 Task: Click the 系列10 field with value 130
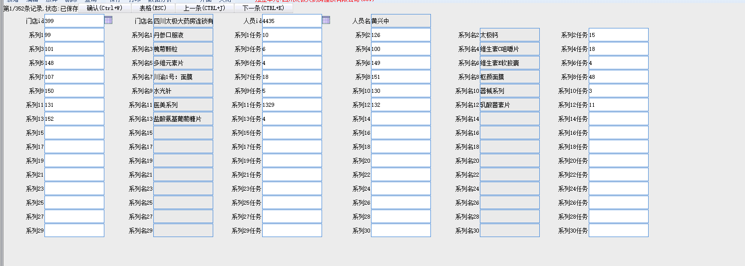pyautogui.click(x=401, y=91)
